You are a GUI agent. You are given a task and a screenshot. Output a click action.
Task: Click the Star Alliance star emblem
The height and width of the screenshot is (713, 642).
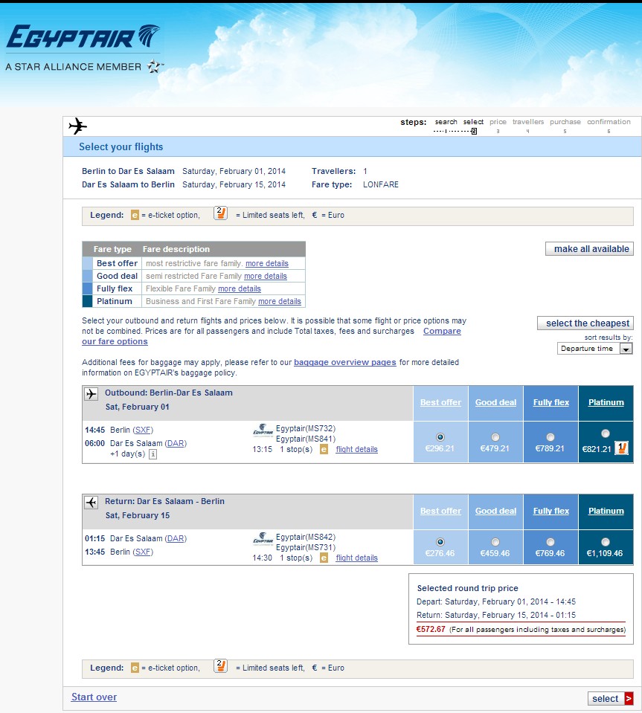tap(154, 66)
